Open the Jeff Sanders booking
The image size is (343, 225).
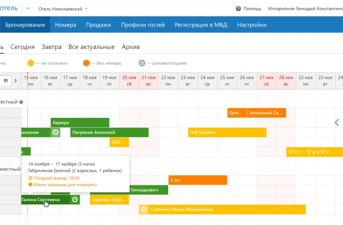point(227,132)
